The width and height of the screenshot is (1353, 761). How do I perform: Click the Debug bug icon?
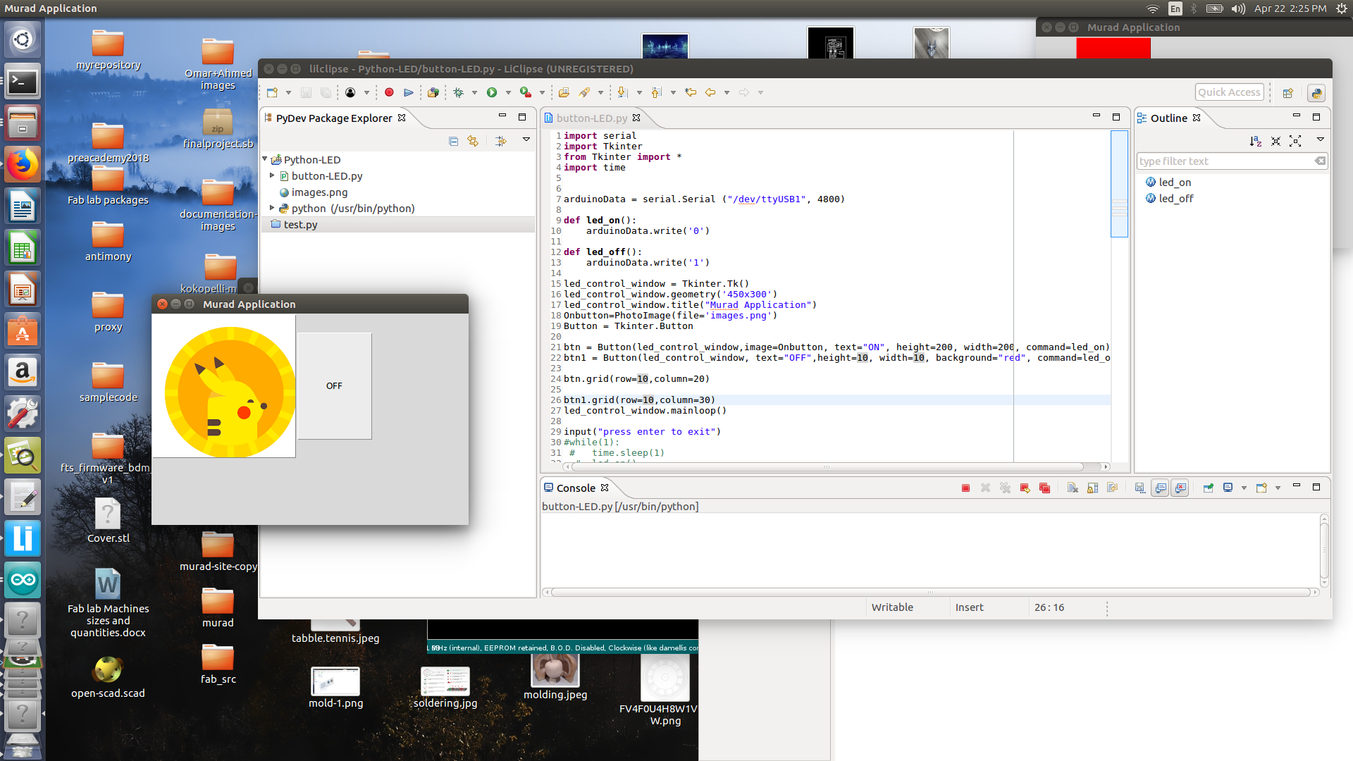459,92
